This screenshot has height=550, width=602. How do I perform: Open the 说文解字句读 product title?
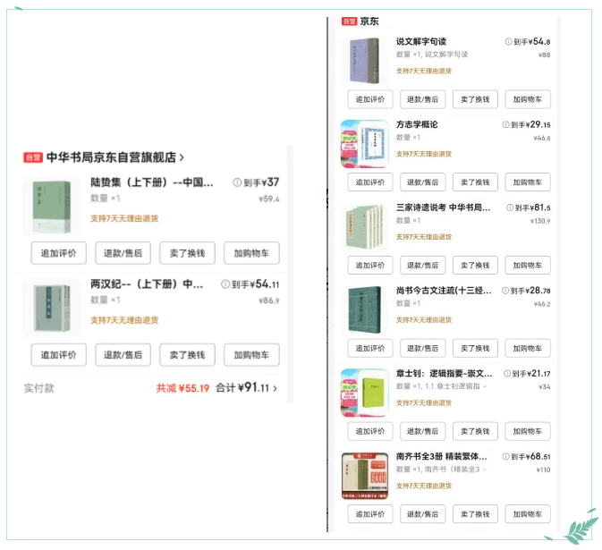(421, 41)
